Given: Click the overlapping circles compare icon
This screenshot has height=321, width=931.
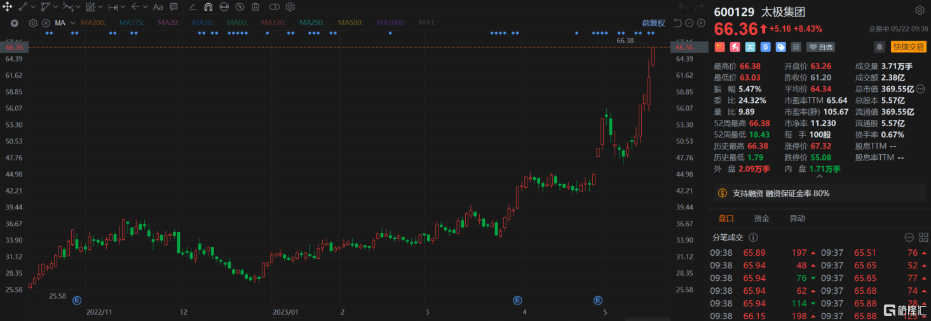Looking at the screenshot, I should point(275,7).
